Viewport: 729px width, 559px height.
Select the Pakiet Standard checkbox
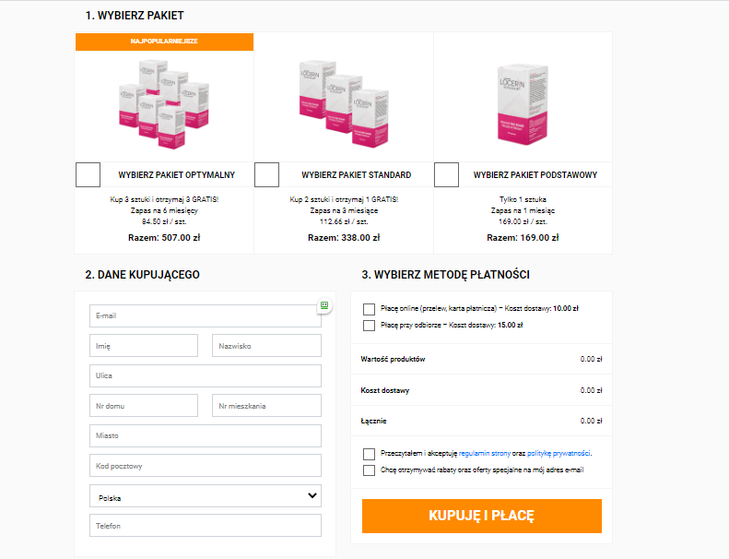pos(266,174)
